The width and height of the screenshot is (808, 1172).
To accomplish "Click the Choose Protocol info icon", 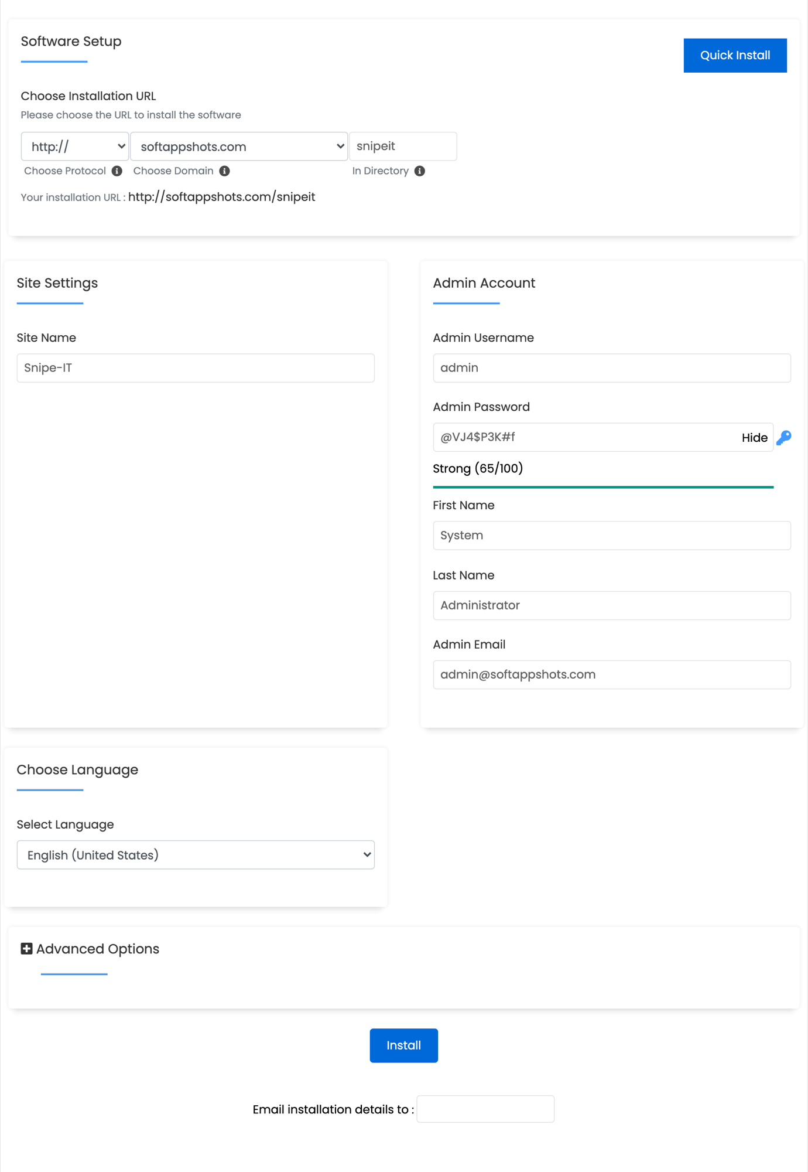I will [x=117, y=171].
